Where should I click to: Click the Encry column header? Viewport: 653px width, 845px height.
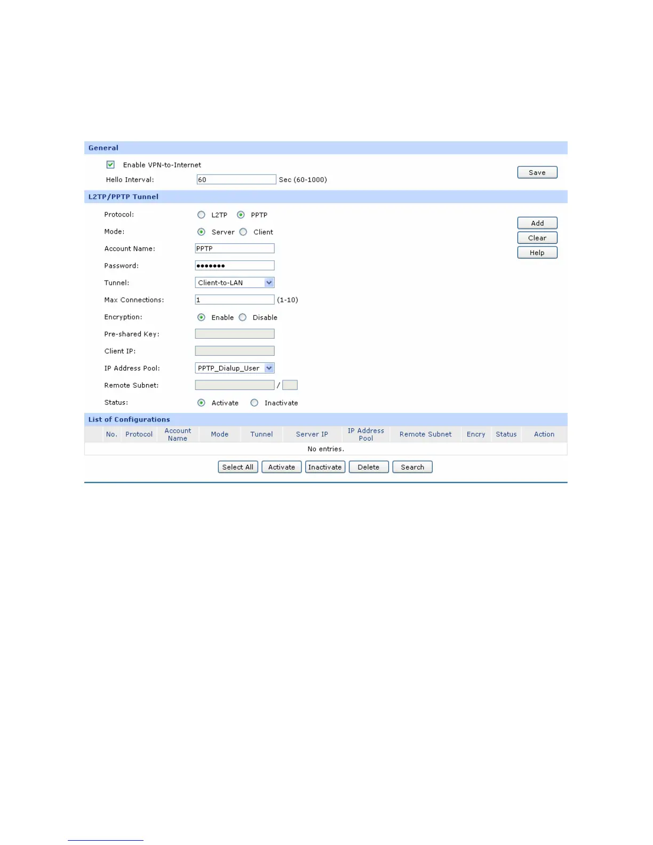tap(476, 434)
